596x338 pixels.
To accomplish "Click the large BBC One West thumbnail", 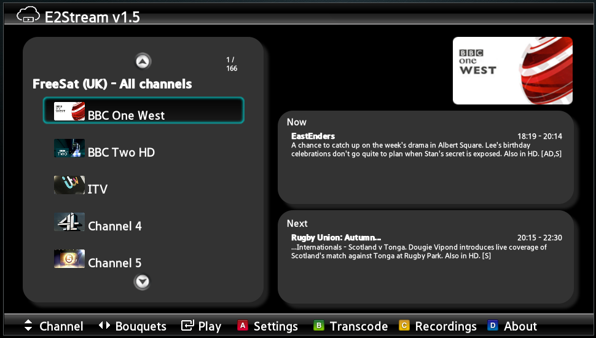I will pos(512,71).
